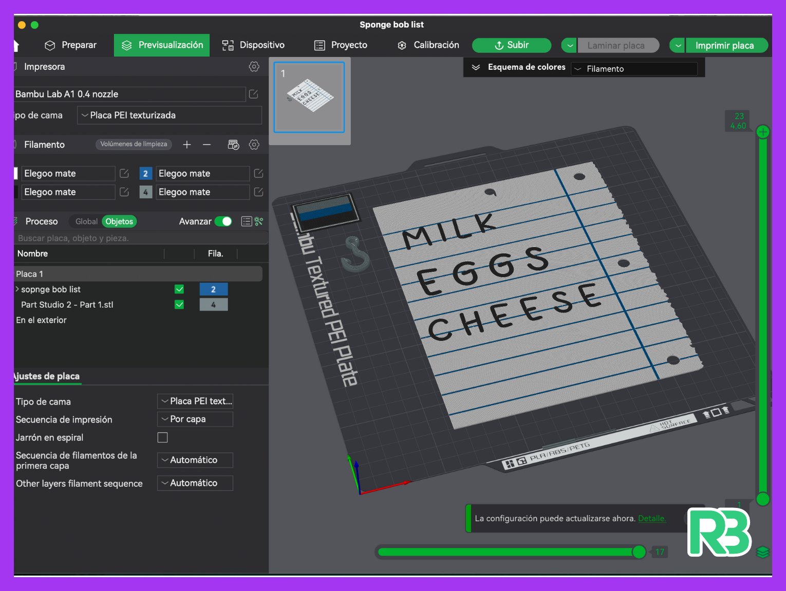Image resolution: width=786 pixels, height=591 pixels.
Task: Enable the Jarrón en espiral checkbox
Action: [x=163, y=438]
